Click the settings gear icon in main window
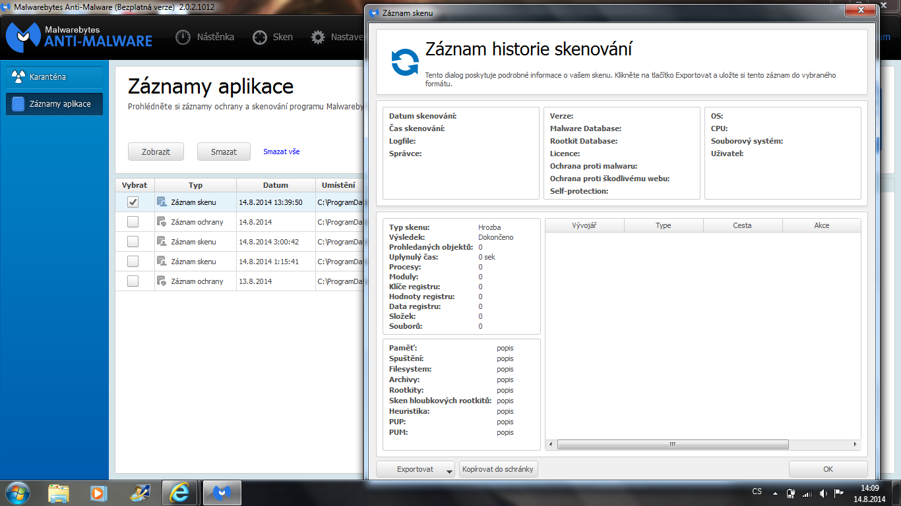Viewport: 901px width, 506px height. point(318,38)
